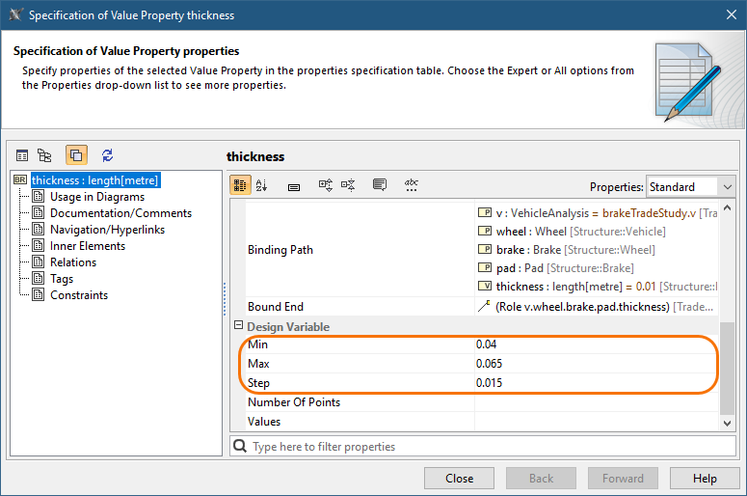Click the list view icon in left toolbar
747x496 pixels.
click(22, 155)
